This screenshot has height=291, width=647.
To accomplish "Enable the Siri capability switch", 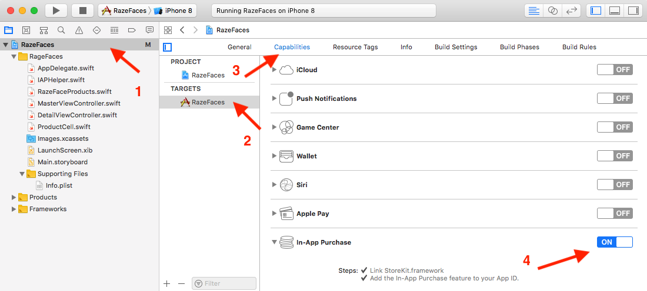I will coord(615,185).
